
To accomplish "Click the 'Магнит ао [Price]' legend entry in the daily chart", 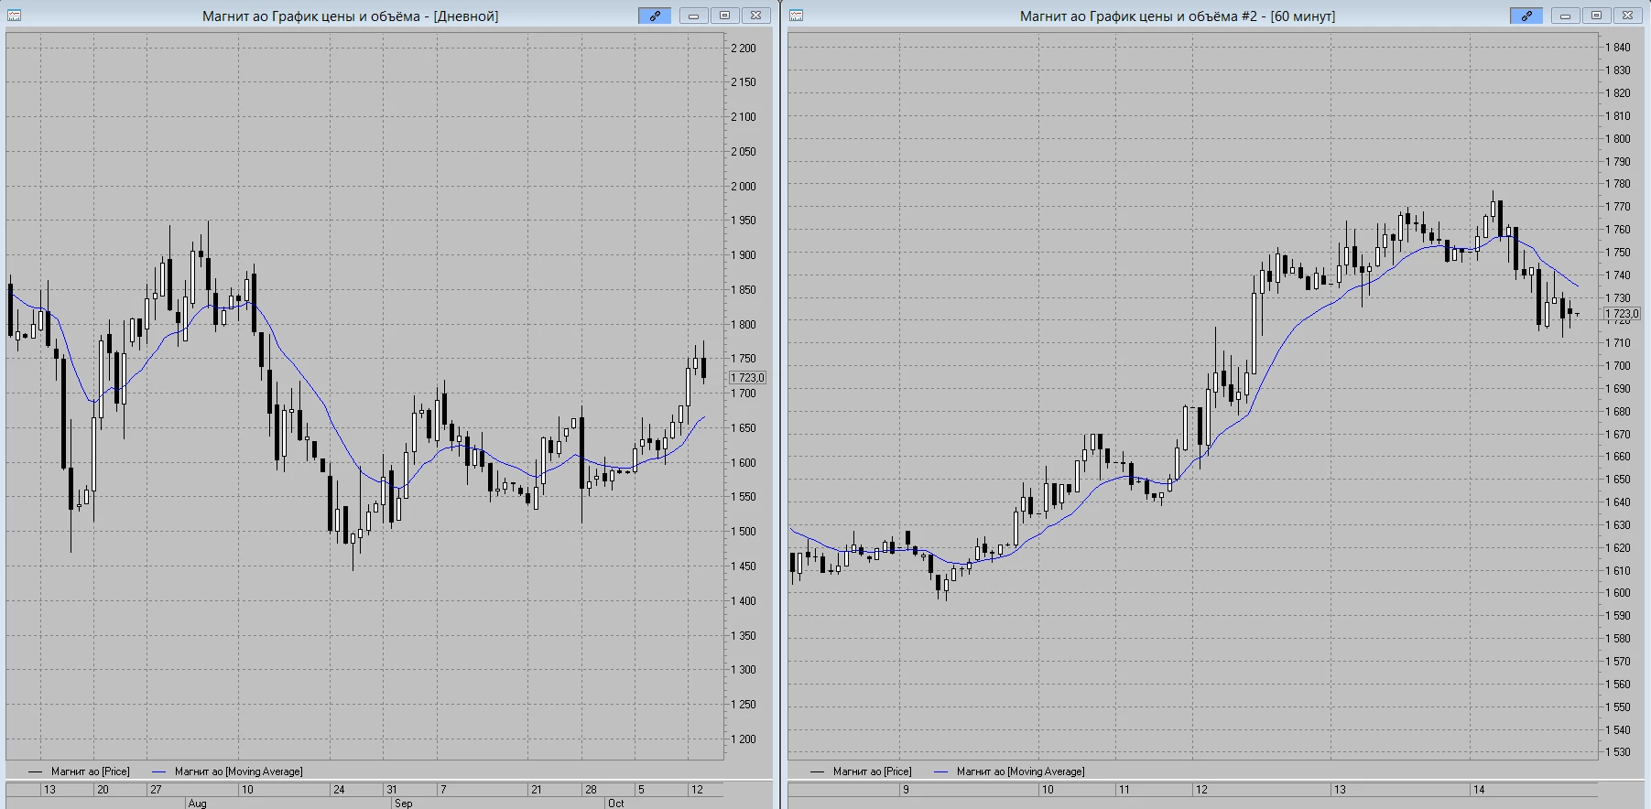I will 80,771.
